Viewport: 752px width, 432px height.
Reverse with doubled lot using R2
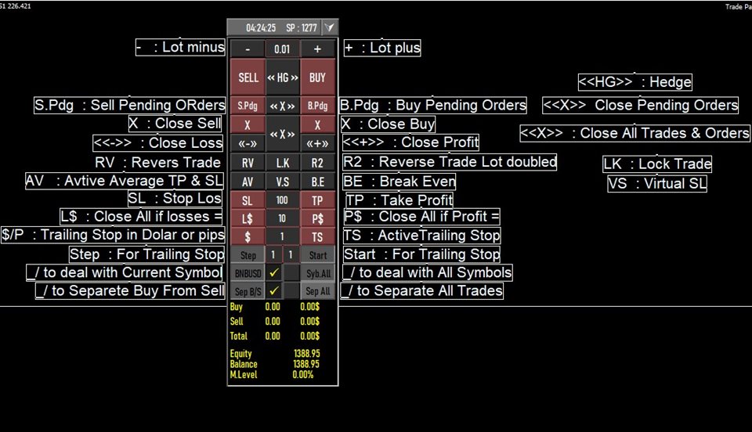pos(317,163)
